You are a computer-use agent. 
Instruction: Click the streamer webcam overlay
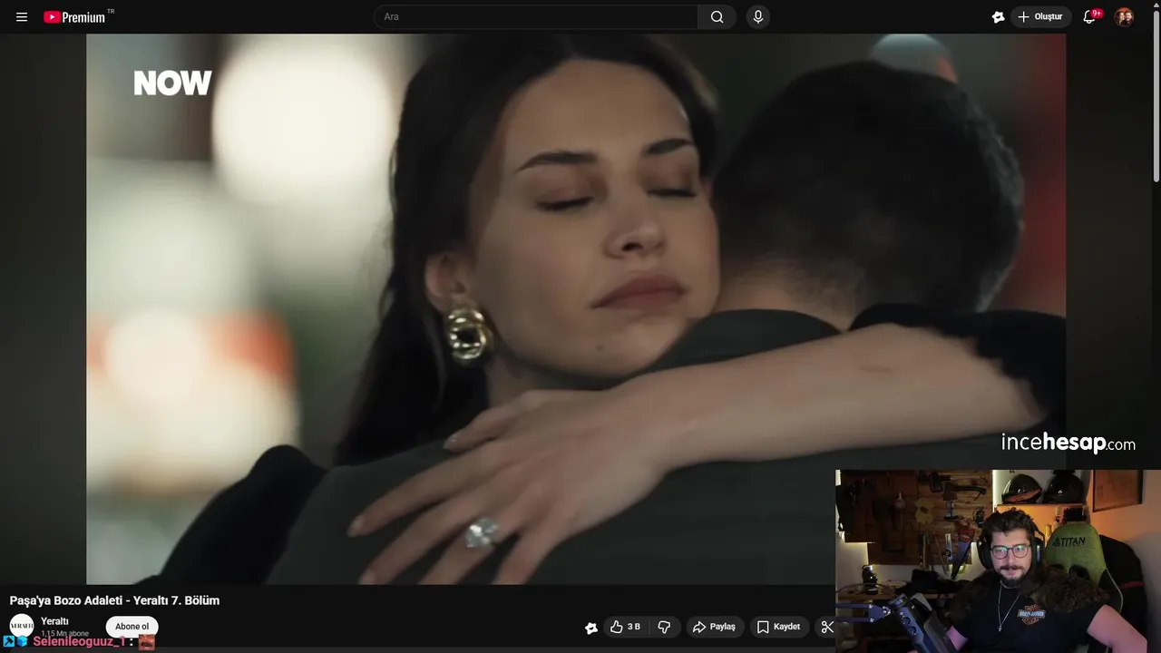point(998,561)
